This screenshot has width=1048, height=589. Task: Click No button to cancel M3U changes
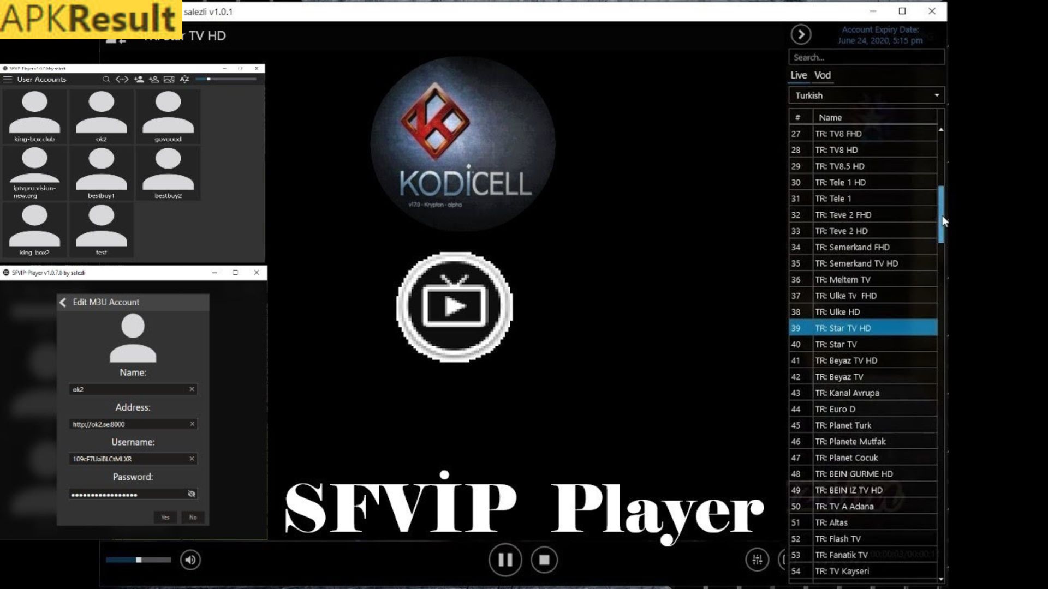tap(192, 516)
